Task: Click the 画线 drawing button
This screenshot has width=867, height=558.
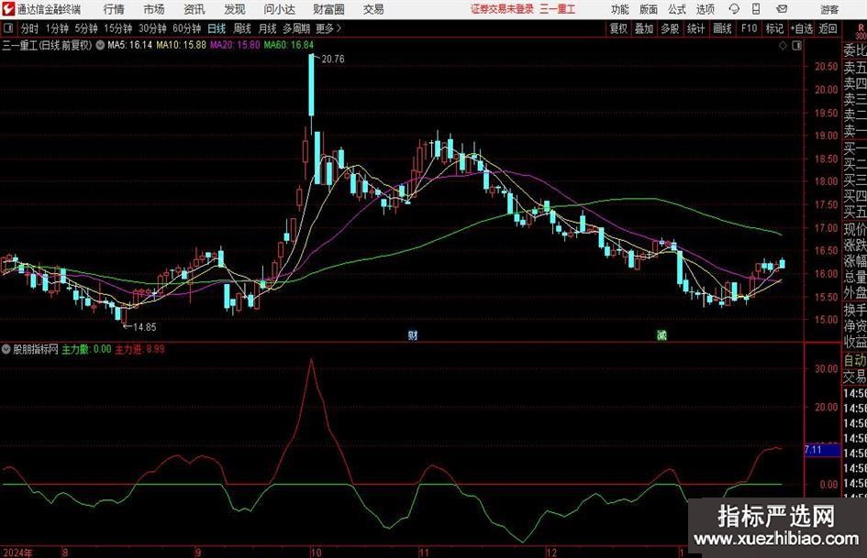Action: pos(722,28)
